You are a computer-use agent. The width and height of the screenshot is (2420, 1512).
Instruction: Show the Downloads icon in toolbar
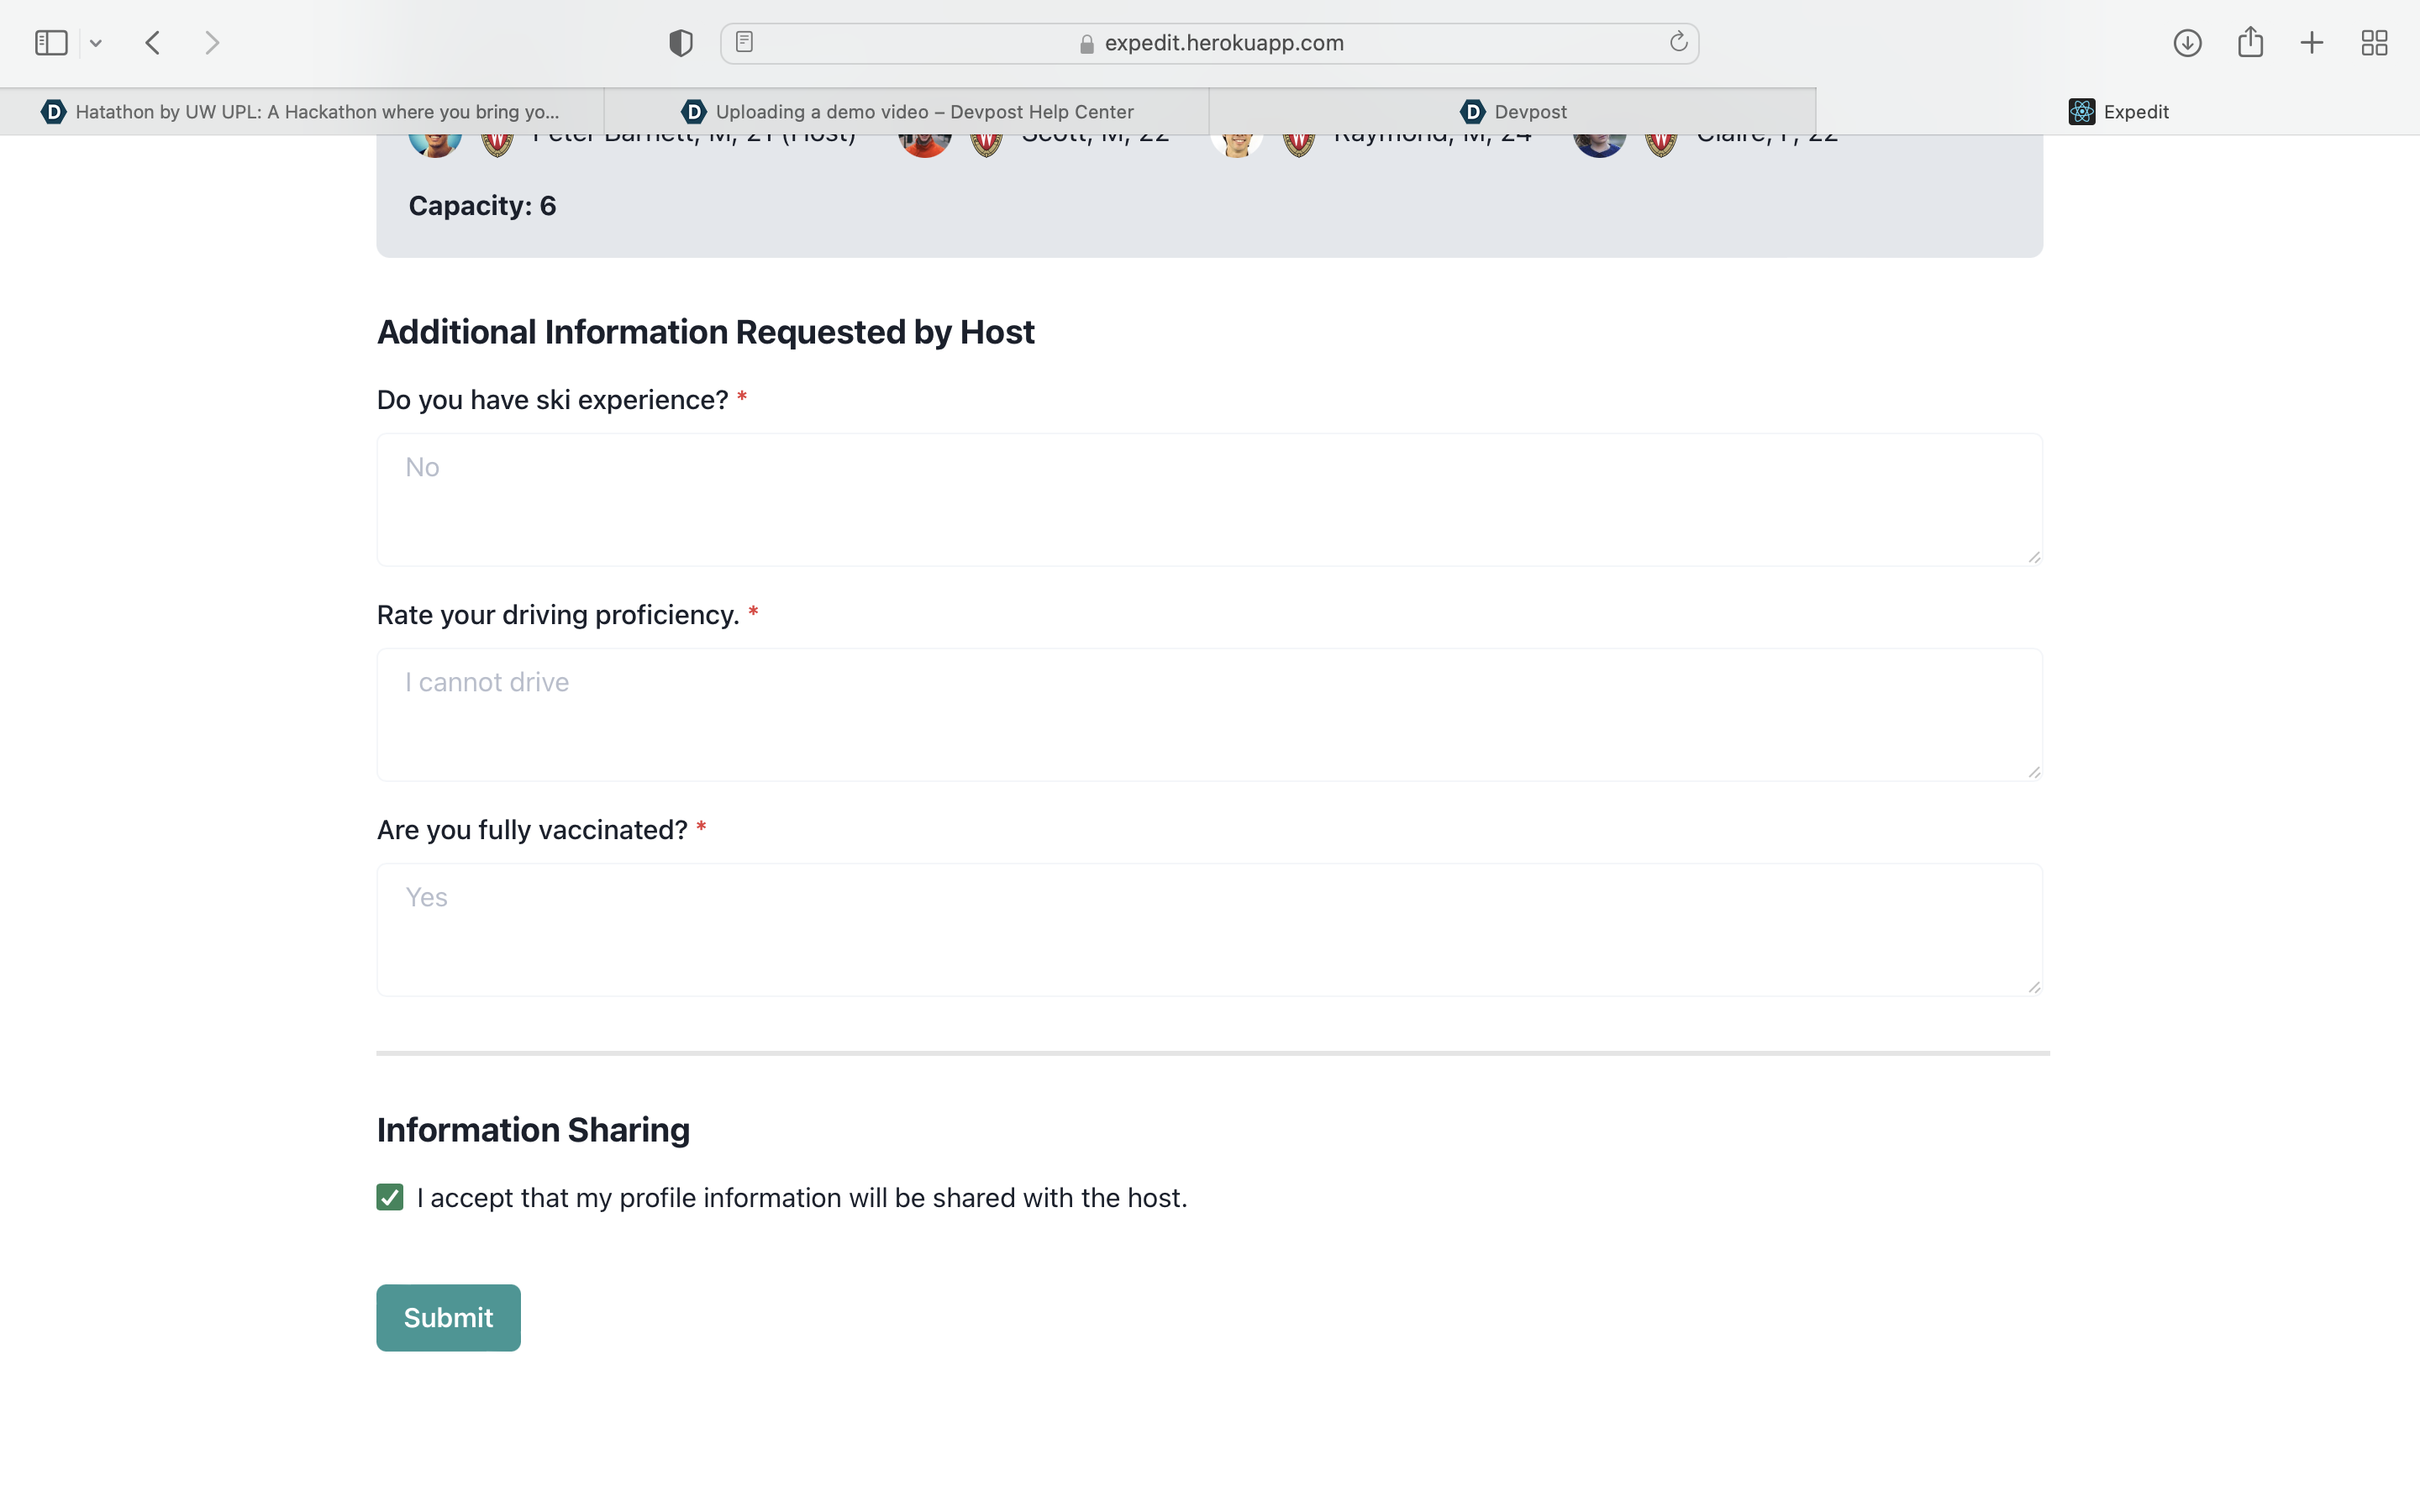[2187, 43]
